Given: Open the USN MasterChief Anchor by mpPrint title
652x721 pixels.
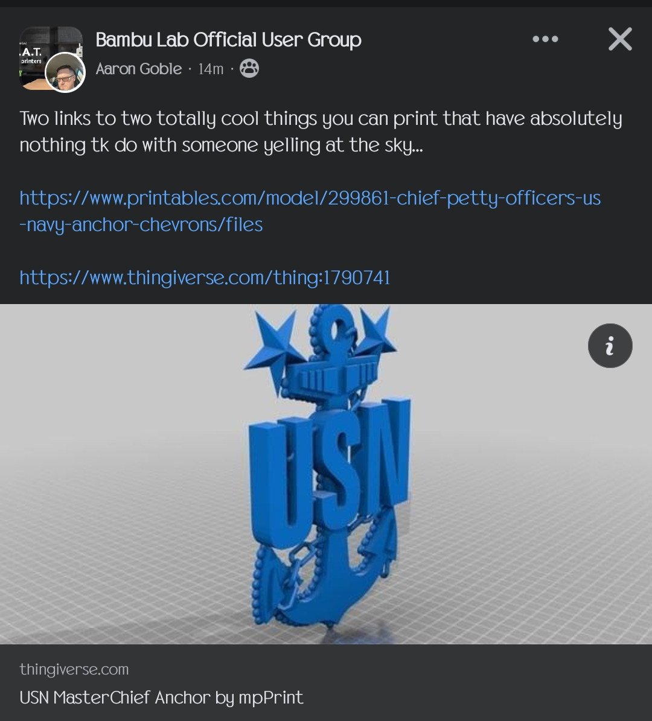Looking at the screenshot, I should tap(162, 697).
